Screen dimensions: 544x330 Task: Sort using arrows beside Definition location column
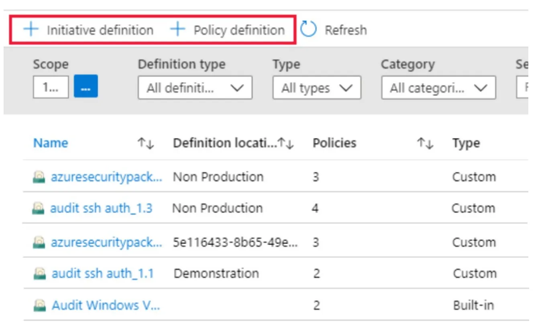(286, 143)
